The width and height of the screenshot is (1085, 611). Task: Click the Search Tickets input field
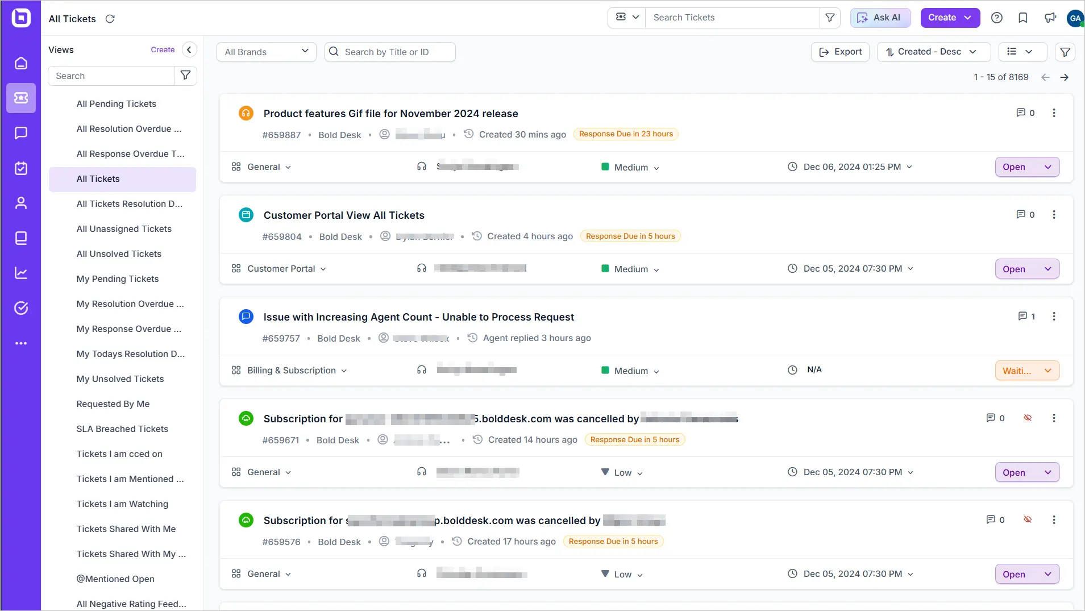733,18
